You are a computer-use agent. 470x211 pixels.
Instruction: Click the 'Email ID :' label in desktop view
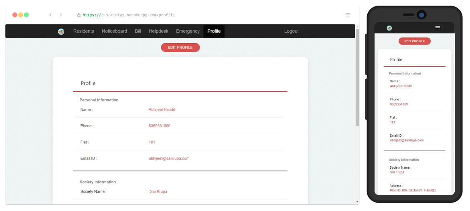[x=89, y=158]
